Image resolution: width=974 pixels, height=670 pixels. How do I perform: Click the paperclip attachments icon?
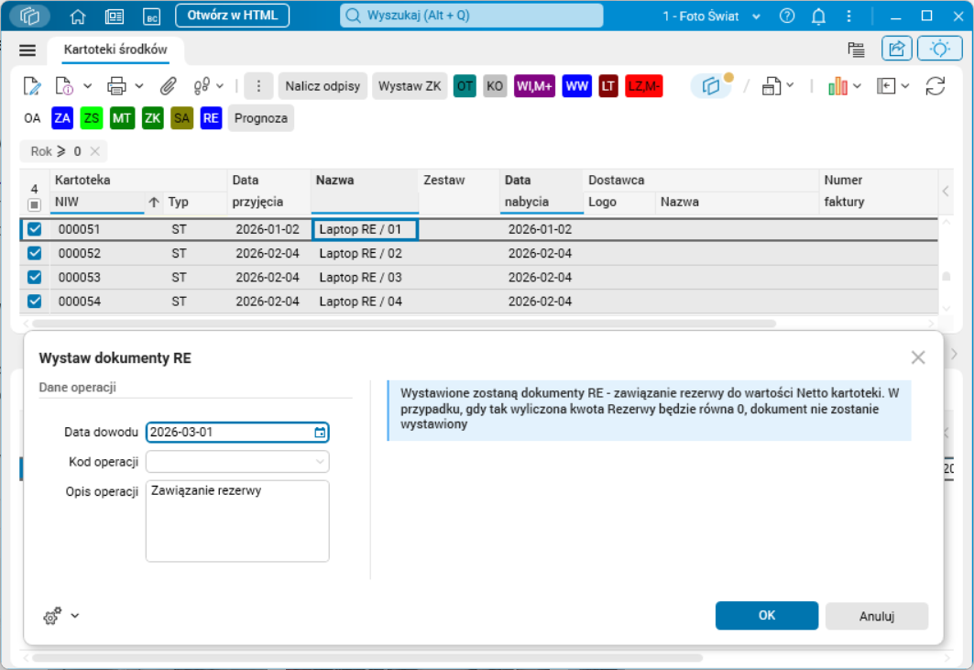[168, 86]
